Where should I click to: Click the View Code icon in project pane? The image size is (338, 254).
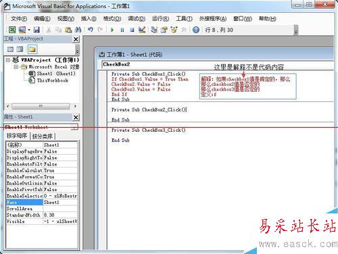[10, 49]
